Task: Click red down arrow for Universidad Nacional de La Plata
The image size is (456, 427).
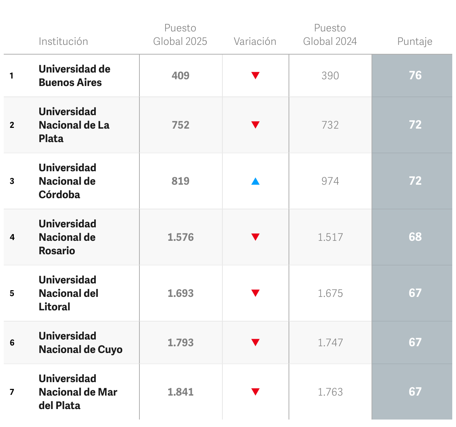Action: [255, 125]
